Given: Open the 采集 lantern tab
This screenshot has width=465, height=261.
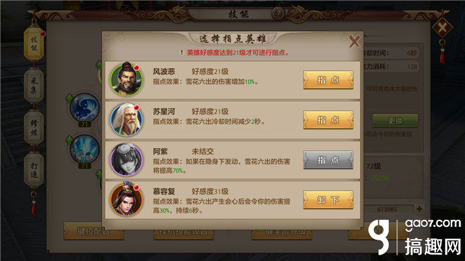Looking at the screenshot, I should pyautogui.click(x=34, y=86).
